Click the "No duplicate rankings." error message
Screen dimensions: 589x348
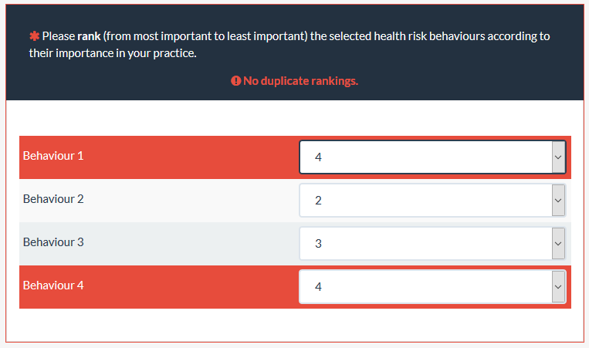tap(300, 81)
